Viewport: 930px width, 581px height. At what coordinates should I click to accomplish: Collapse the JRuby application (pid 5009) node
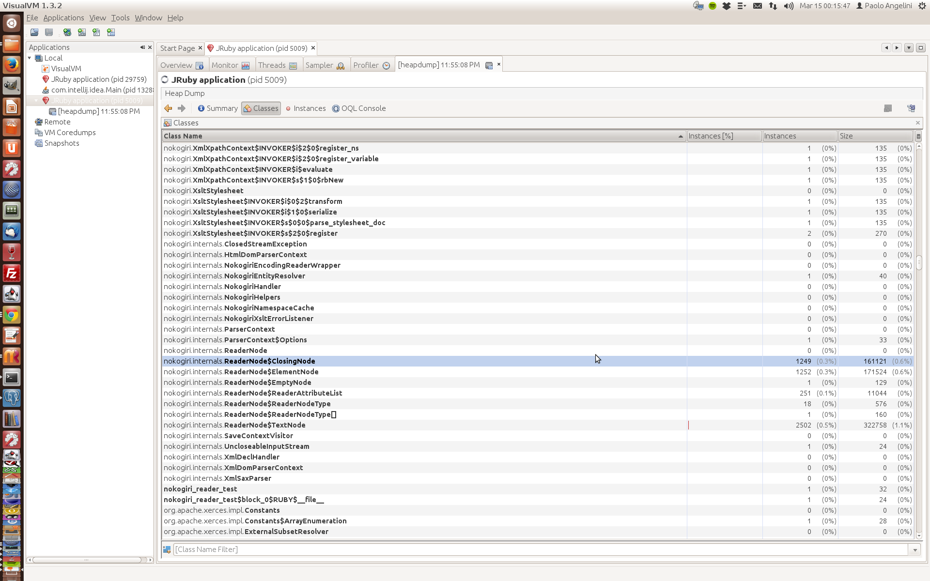coord(36,101)
